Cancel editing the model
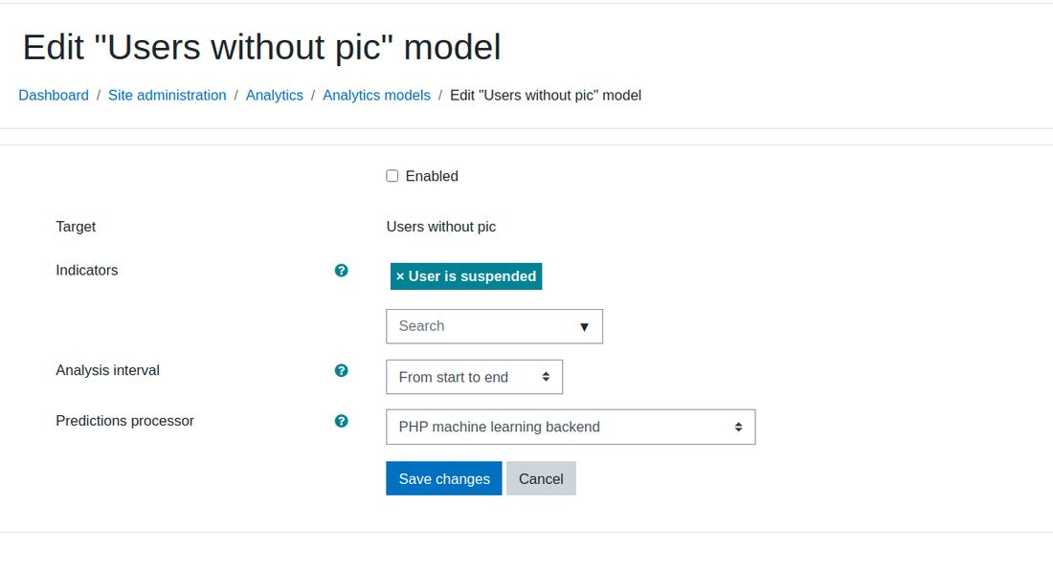Image resolution: width=1053 pixels, height=571 pixels. pos(541,478)
